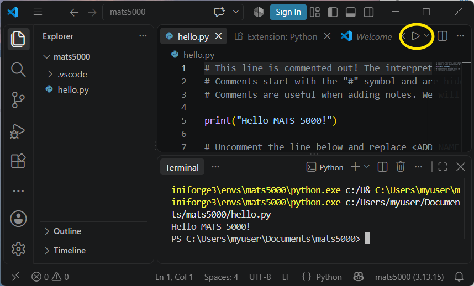Open editor More Actions ellipsis
This screenshot has height=286, width=474.
[x=460, y=36]
